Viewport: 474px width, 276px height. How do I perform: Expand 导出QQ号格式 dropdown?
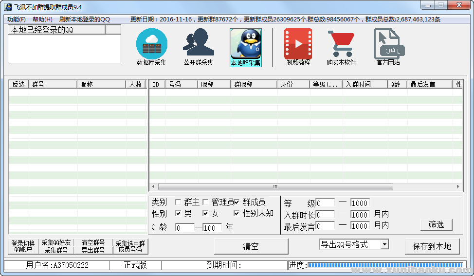[384, 245]
